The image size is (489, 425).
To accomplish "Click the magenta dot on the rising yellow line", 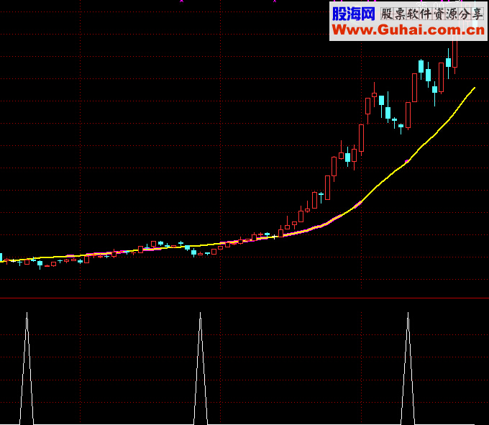I will click(407, 161).
